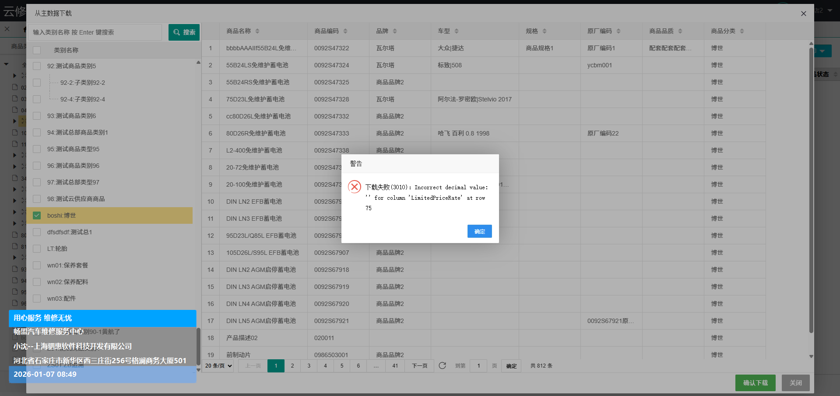Close the 从主数据下载 dialog with X

(803, 14)
